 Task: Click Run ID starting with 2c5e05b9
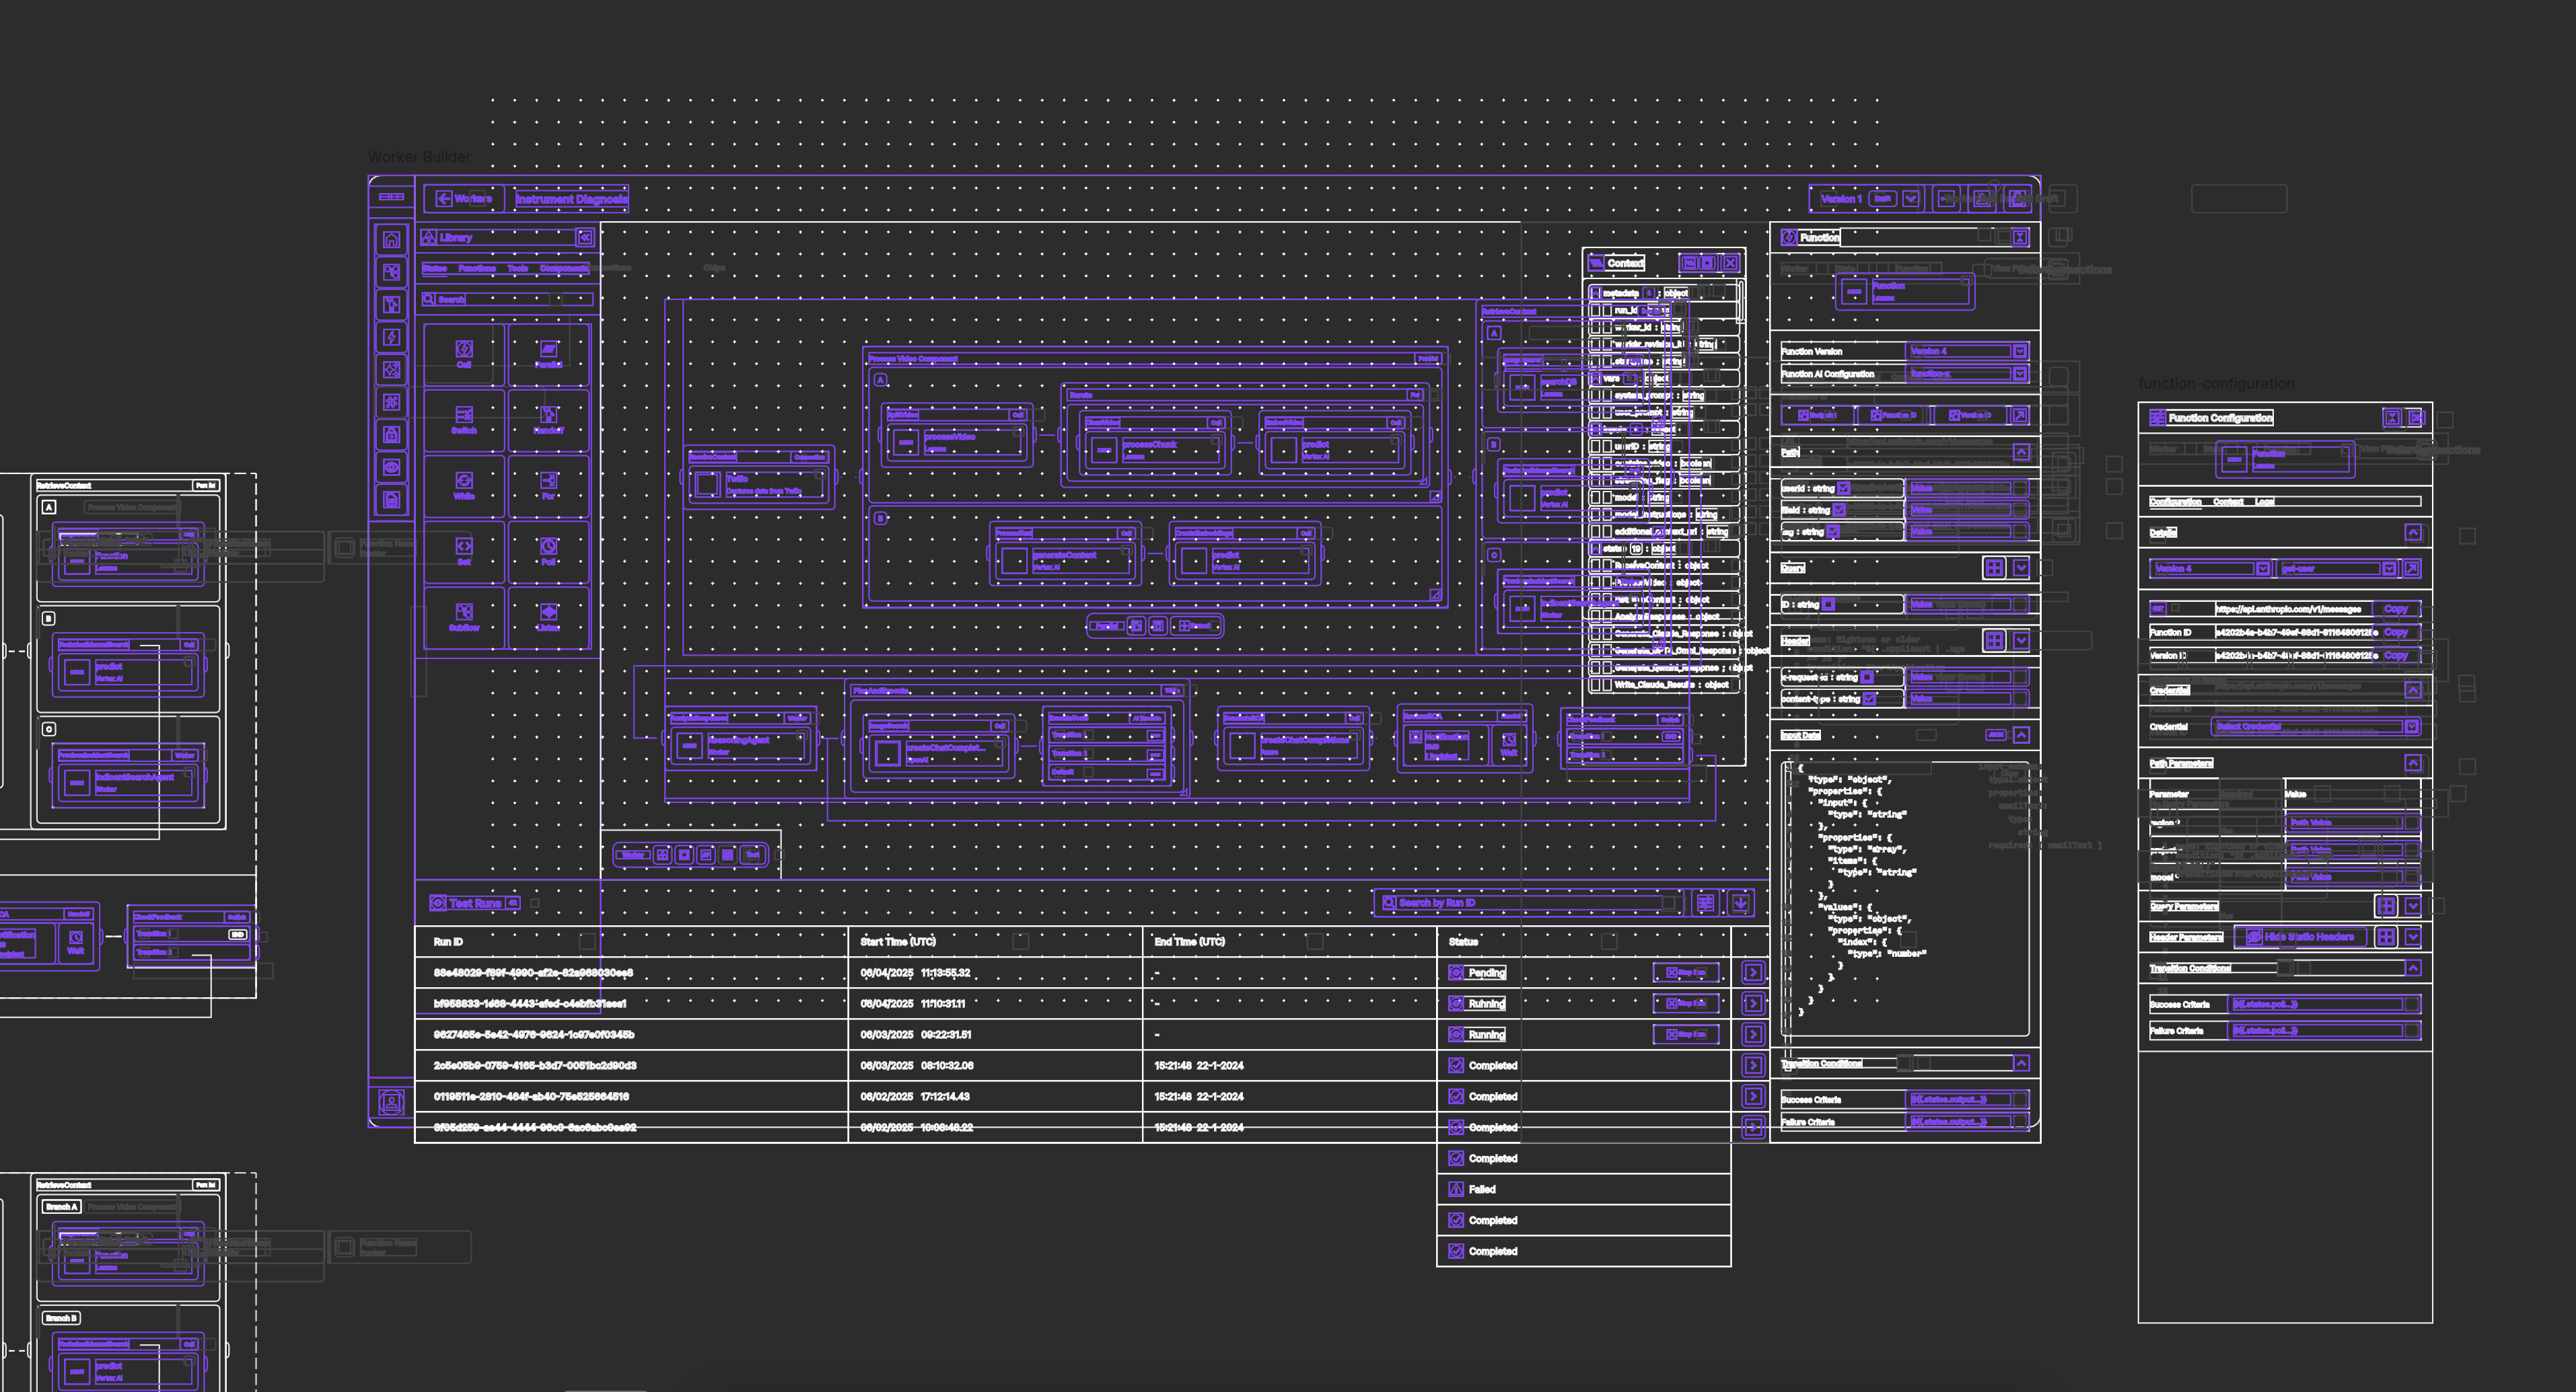535,1065
